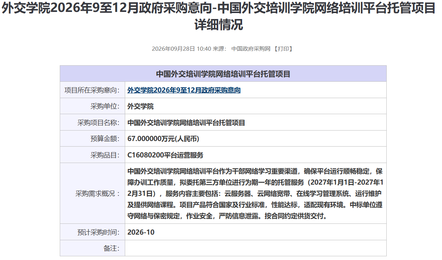
Task: Click the budget value 67.000000万元(人民币)
Action: pos(163,139)
